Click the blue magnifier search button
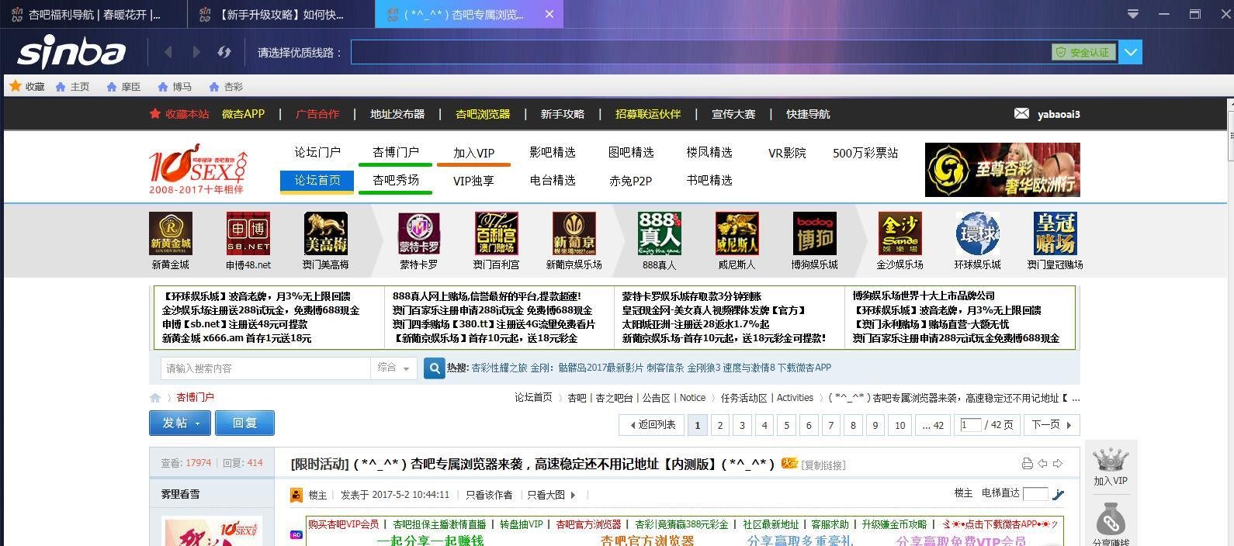This screenshot has width=1234, height=546. [435, 368]
